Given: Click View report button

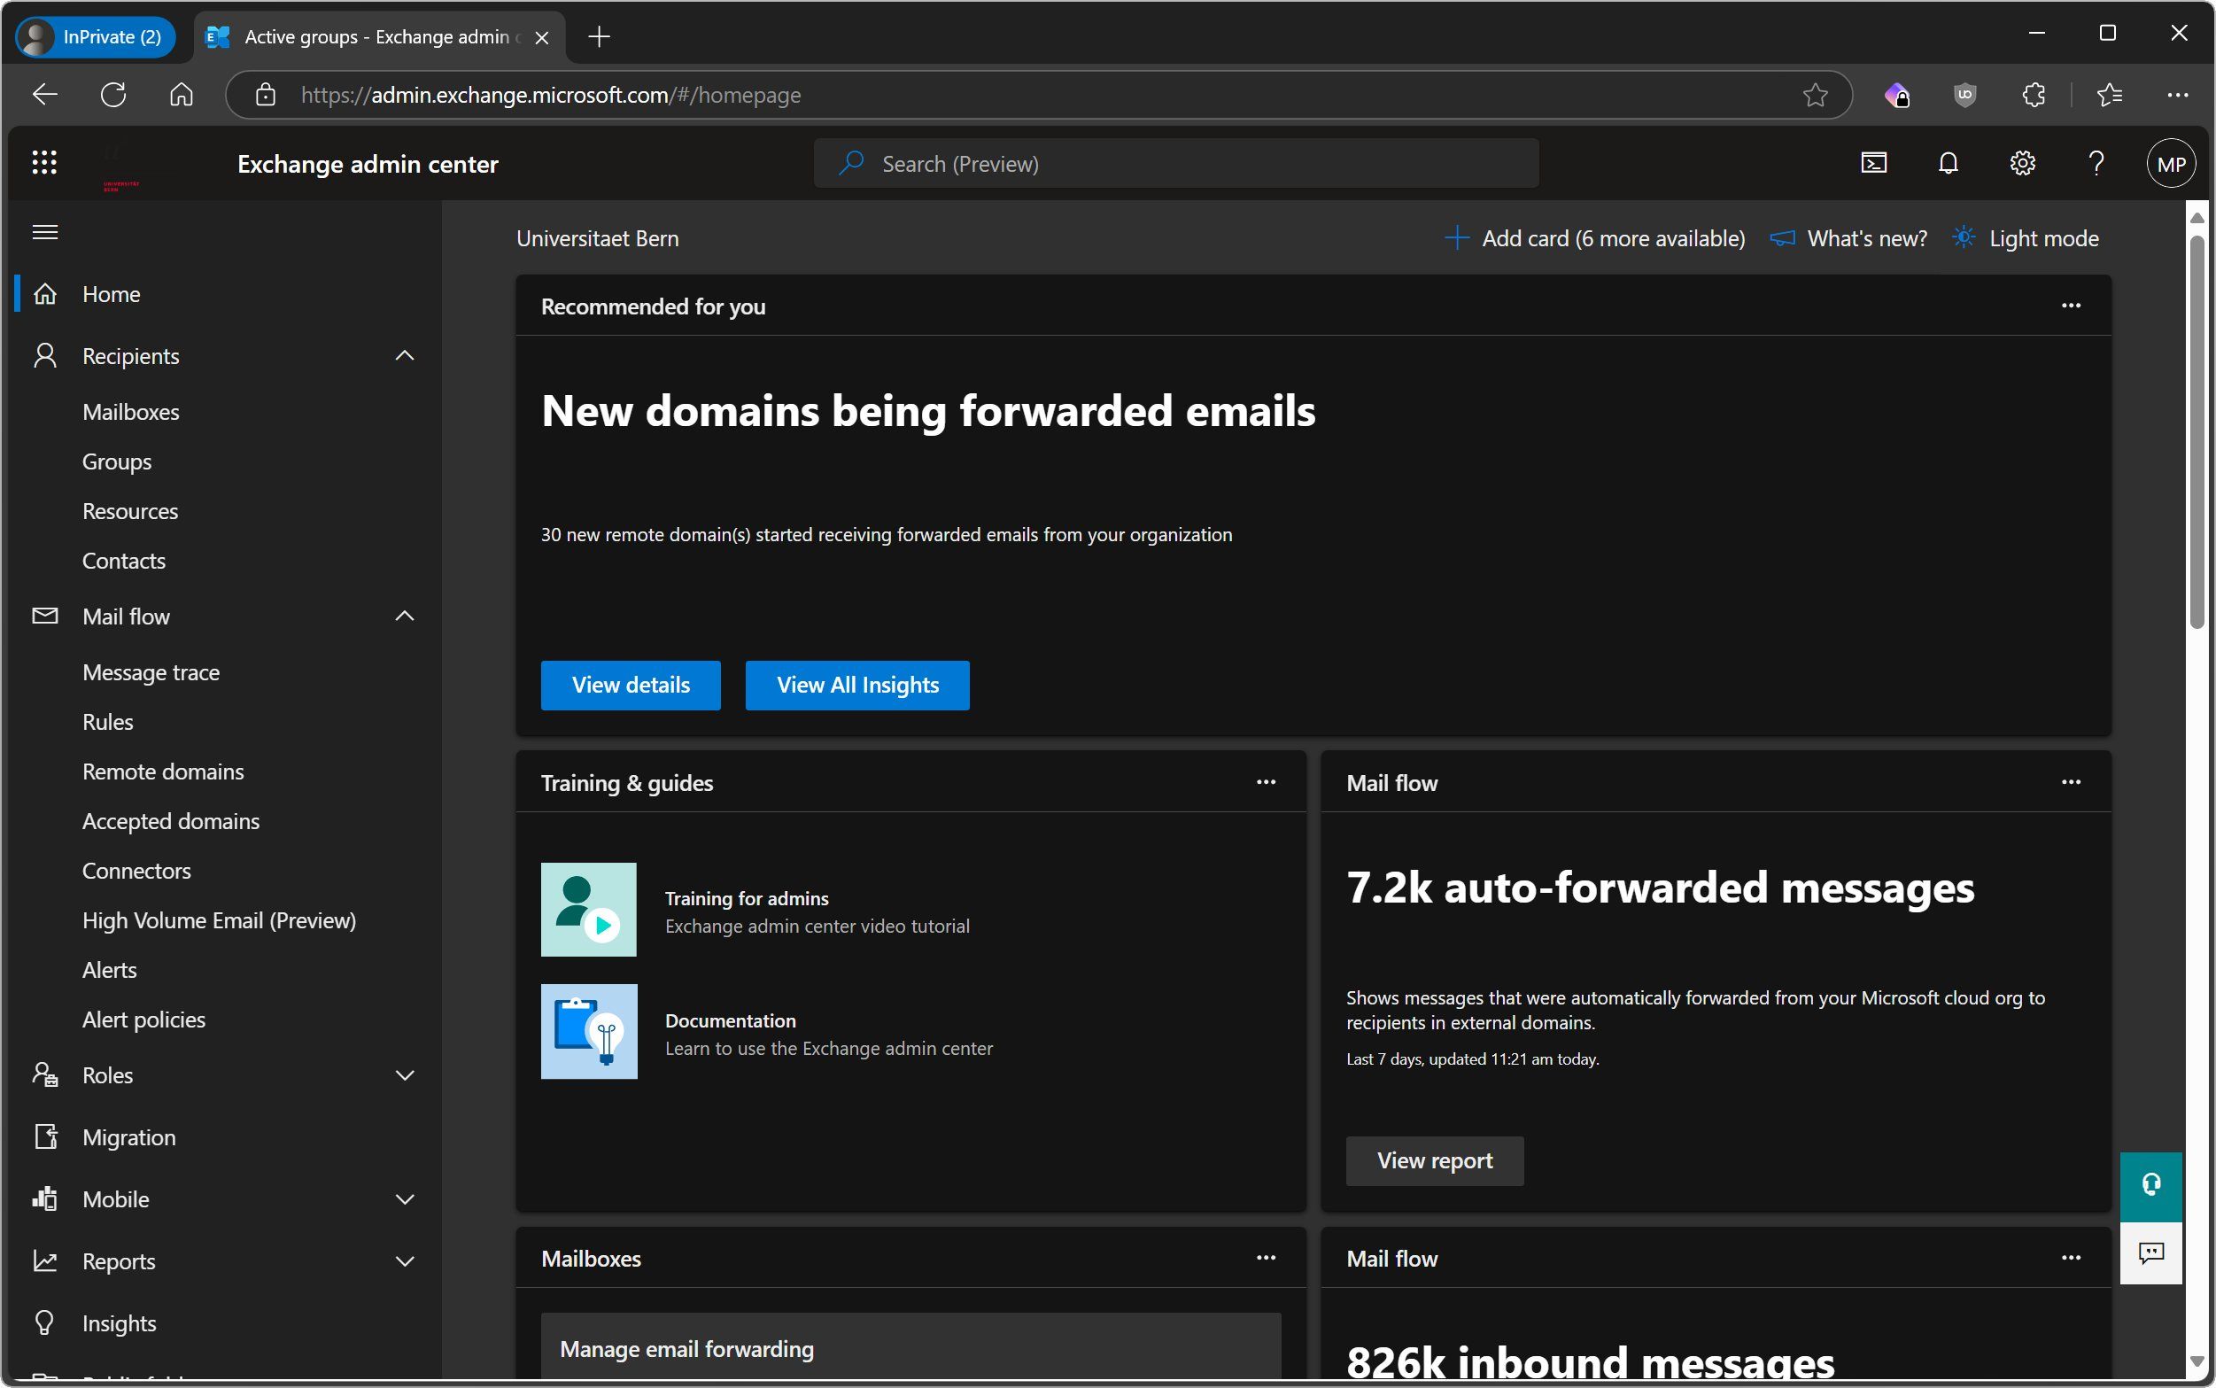Looking at the screenshot, I should click(1435, 1160).
